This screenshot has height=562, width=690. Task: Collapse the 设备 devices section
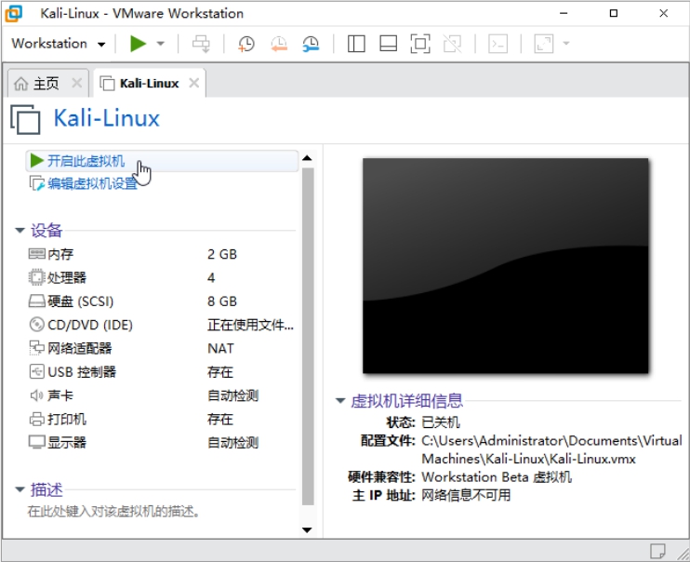[x=20, y=231]
